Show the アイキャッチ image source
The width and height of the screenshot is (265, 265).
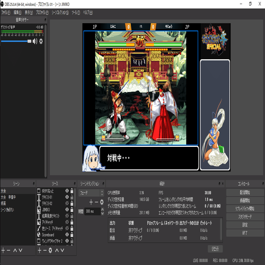point(67,222)
